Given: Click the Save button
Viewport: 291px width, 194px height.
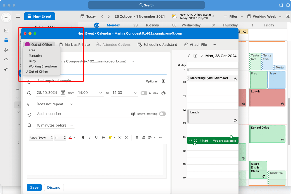Looking at the screenshot, I should coord(34,187).
